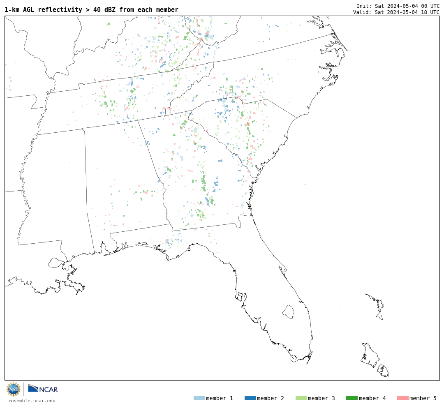Image resolution: width=444 pixels, height=406 pixels.
Task: Select the "member 5" legend label
Action: (x=423, y=398)
